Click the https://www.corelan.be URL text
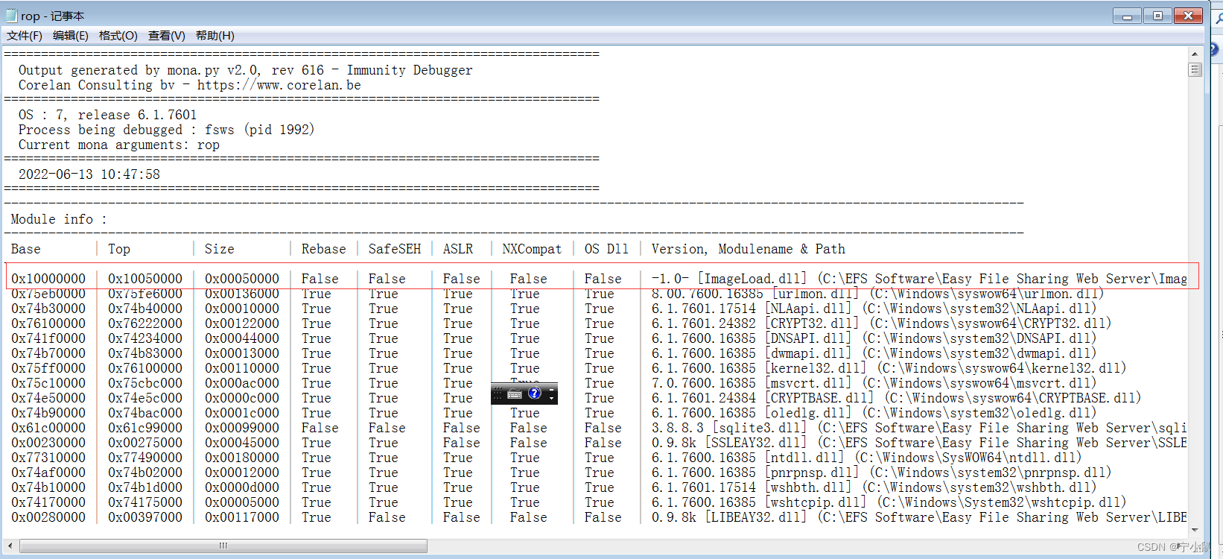 click(x=279, y=85)
